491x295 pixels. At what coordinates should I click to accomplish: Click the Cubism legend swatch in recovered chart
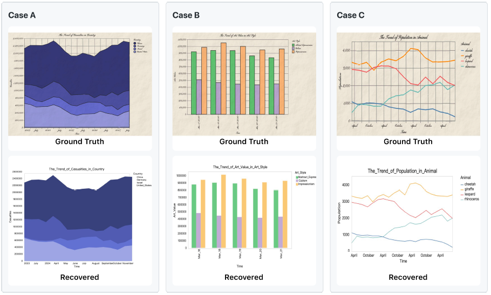pos(297,181)
